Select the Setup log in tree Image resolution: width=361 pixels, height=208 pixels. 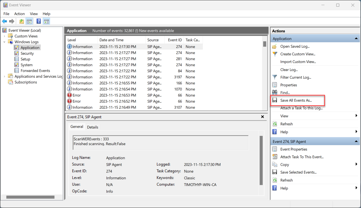25,59
